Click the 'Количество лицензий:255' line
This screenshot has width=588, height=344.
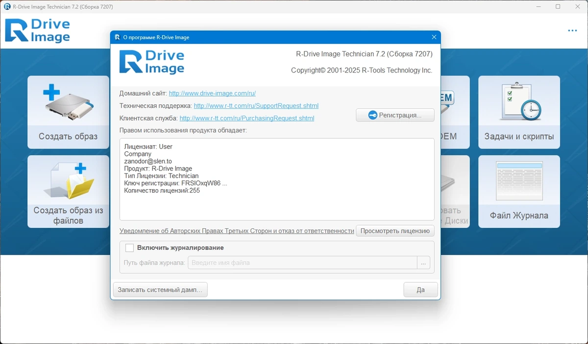click(162, 191)
